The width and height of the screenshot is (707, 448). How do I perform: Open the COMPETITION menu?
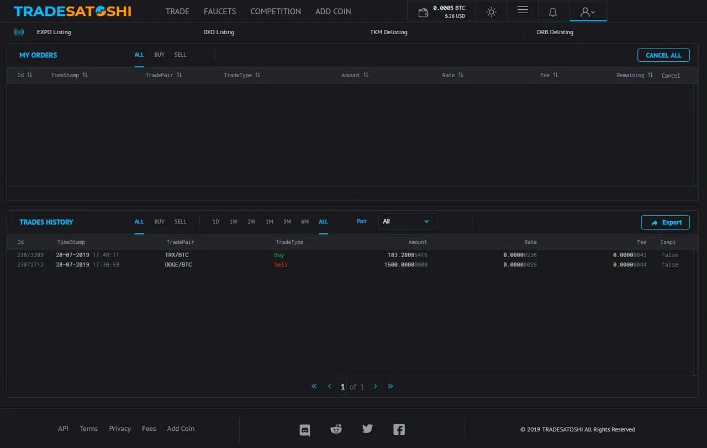[276, 11]
